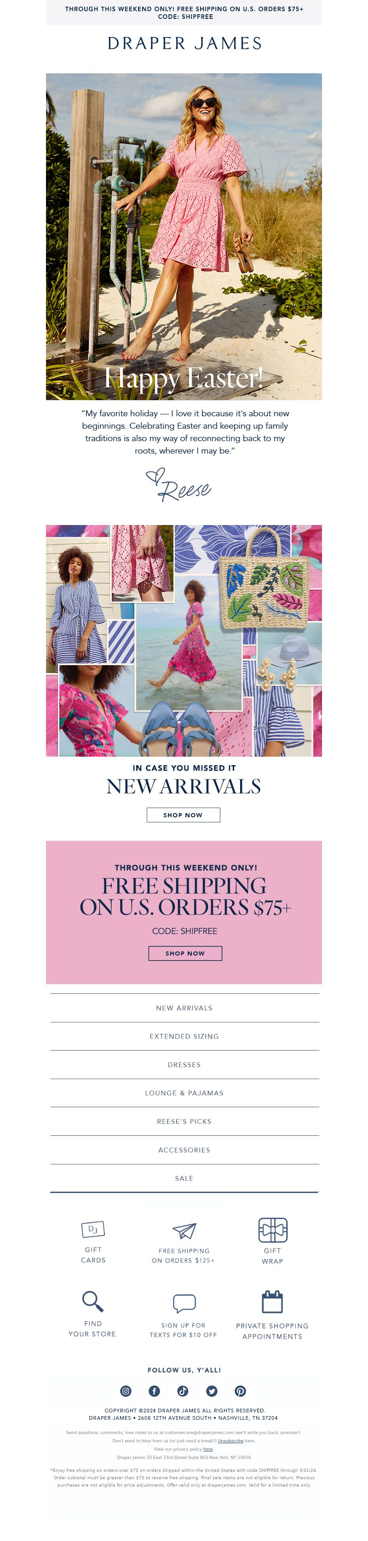Click the Find Your Store magnifier icon
This screenshot has height=1541, width=368.
pos(92,1300)
